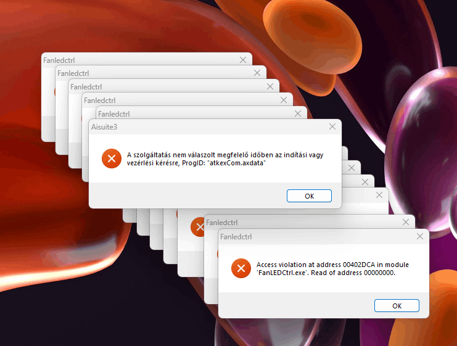
Task: Click OK in the access violation dialog
Action: pyautogui.click(x=397, y=306)
